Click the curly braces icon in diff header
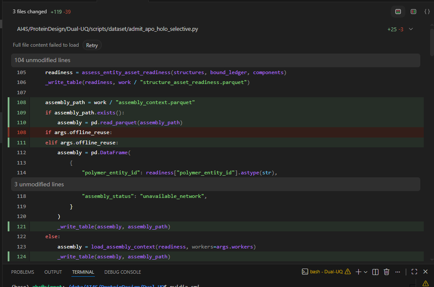The height and width of the screenshot is (287, 434). pos(427,12)
